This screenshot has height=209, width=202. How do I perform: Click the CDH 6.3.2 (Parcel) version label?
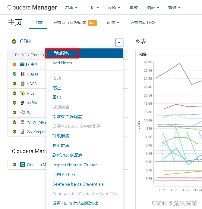[x=28, y=55]
